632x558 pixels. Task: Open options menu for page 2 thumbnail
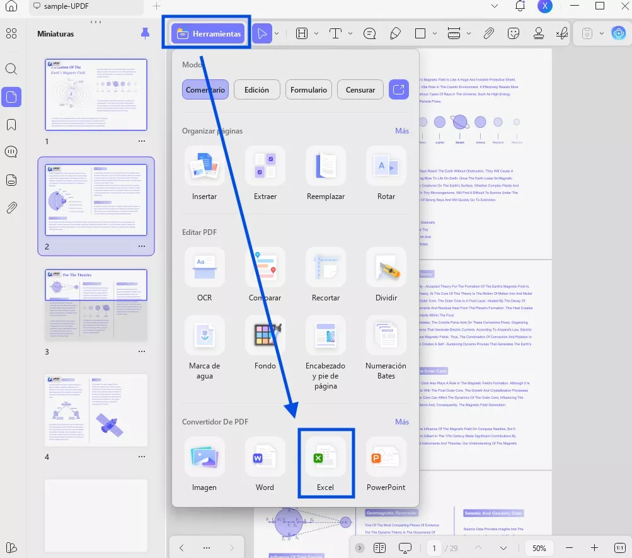pos(142,246)
